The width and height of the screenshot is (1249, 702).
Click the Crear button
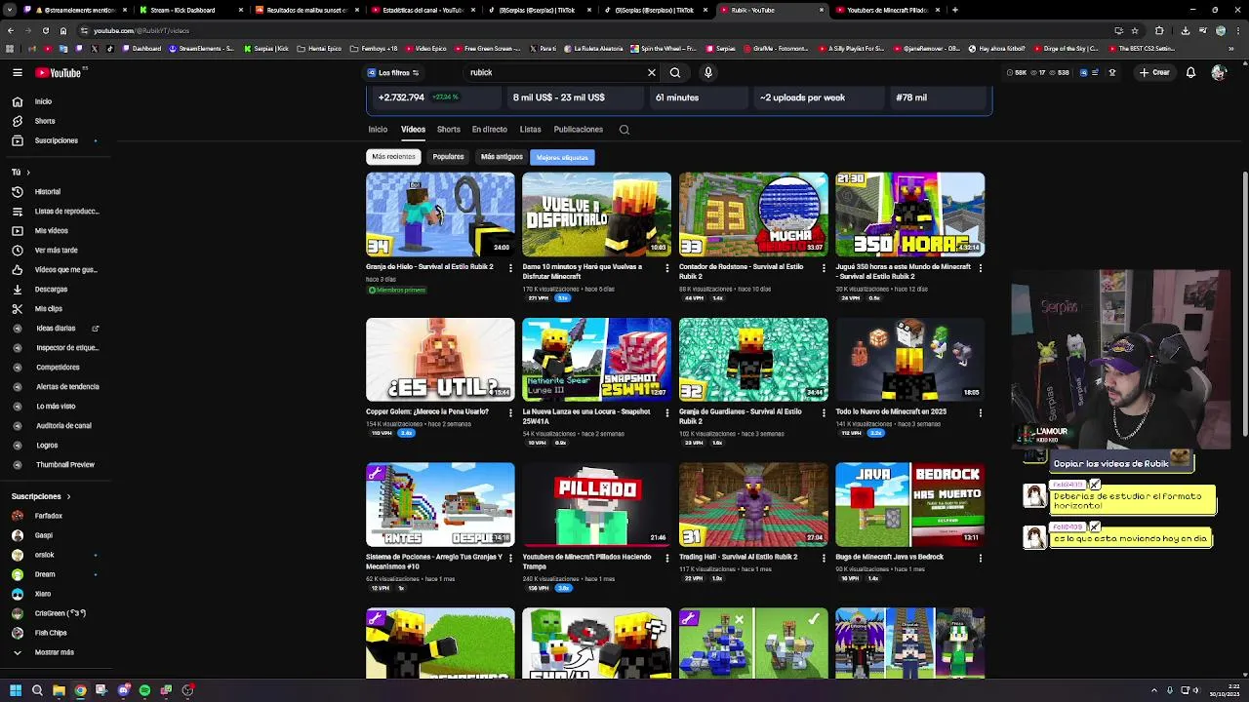click(1154, 72)
